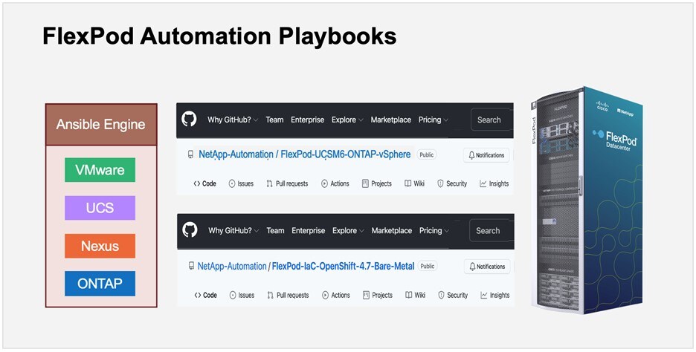Click the bell icon in the top Notifications button
Viewport: 696px width, 352px height.
pos(471,155)
